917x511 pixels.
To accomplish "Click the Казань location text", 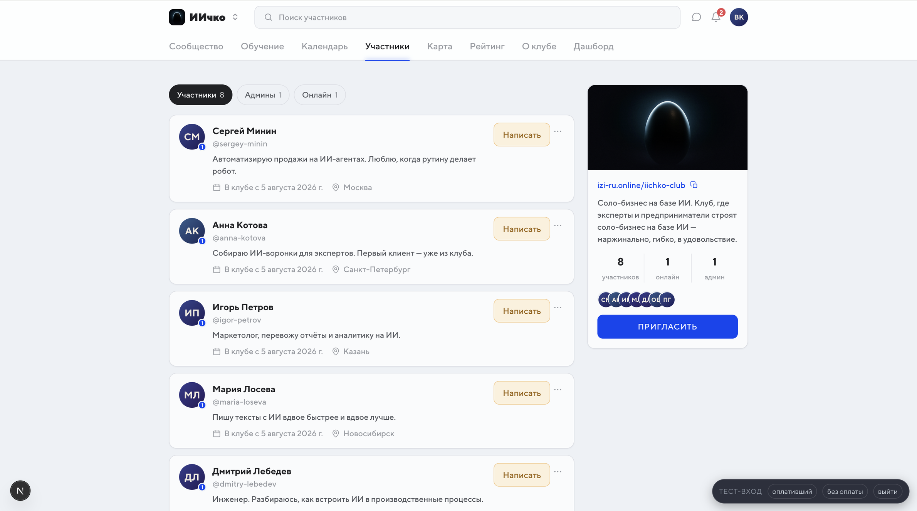I will coord(356,351).
